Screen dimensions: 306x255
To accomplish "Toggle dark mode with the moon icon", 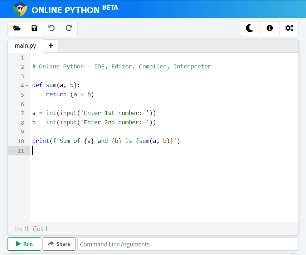I will pyautogui.click(x=249, y=29).
